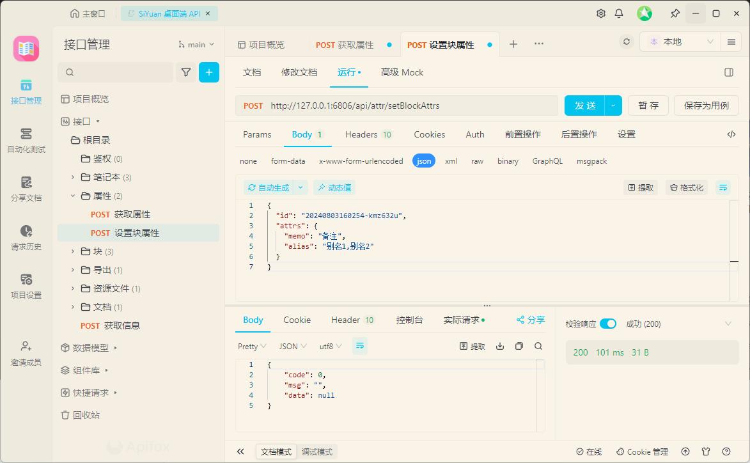Open the 控制台 response tab
This screenshot has width=750, height=463.
pos(409,320)
